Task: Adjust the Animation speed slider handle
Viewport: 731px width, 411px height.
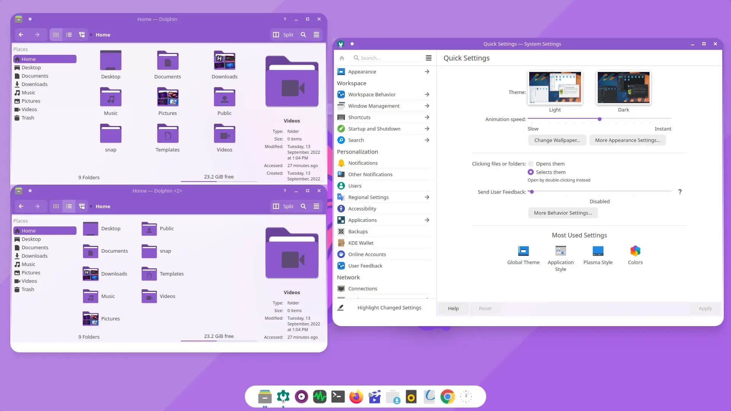Action: click(600, 119)
